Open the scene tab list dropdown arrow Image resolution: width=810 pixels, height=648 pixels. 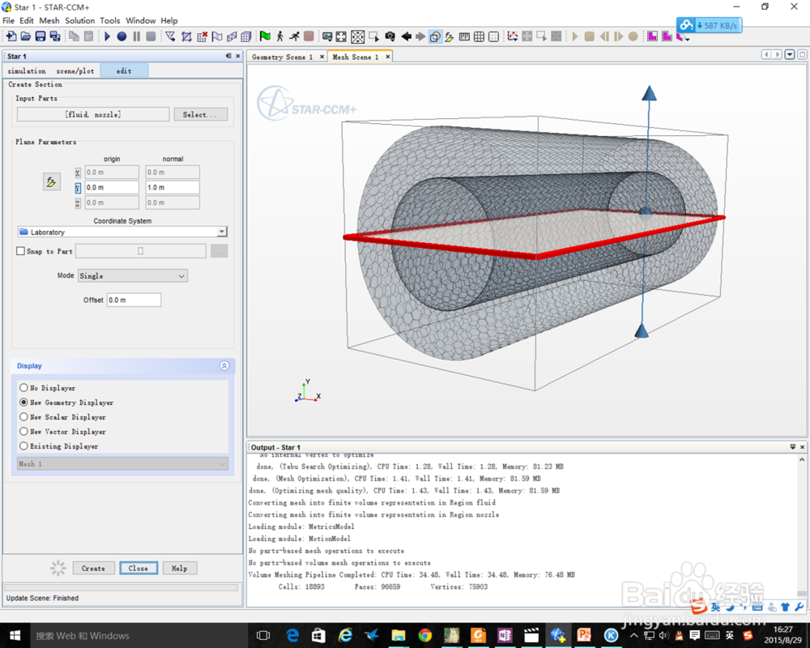pyautogui.click(x=790, y=55)
